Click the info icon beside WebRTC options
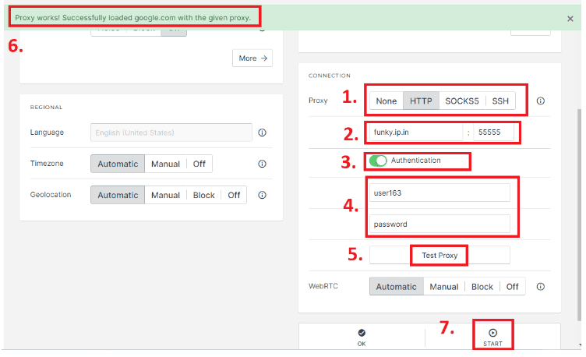The image size is (586, 357). 540,287
